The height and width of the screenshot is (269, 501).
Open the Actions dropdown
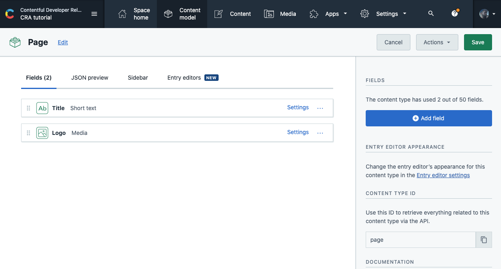pos(437,42)
